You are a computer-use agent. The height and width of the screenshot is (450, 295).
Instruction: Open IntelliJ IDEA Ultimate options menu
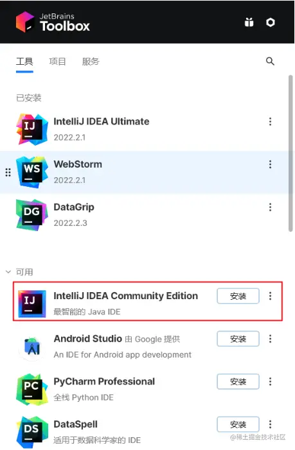[270, 121]
